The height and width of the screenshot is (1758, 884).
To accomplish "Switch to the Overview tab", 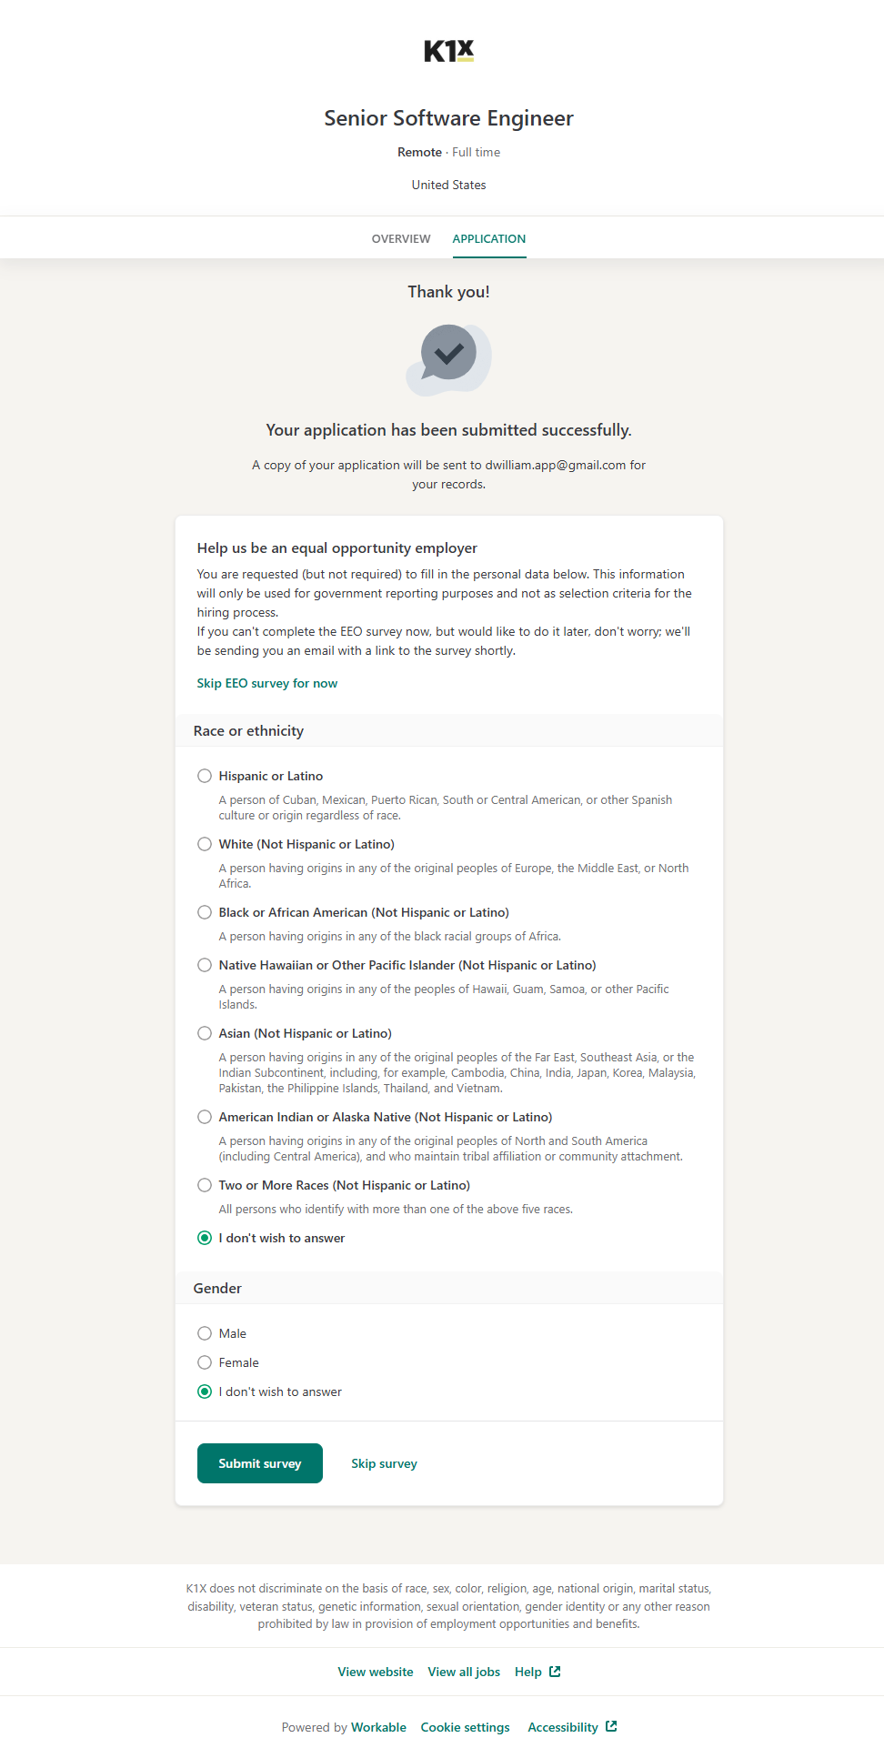I will 401,239.
